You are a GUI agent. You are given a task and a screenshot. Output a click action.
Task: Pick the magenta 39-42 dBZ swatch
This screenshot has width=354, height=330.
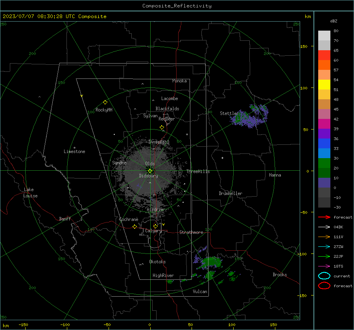pyautogui.click(x=324, y=124)
